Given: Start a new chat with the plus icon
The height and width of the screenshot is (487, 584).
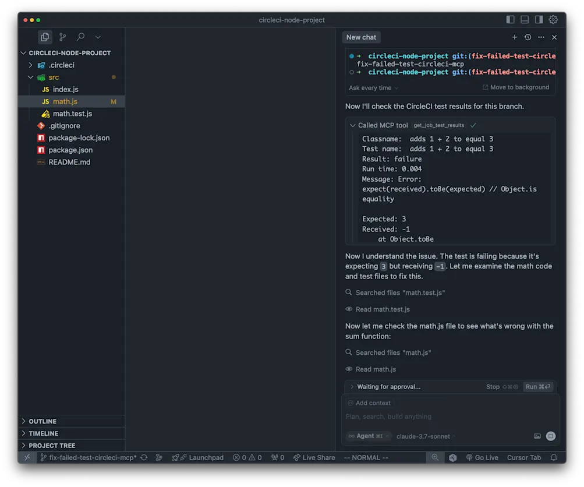Looking at the screenshot, I should coord(514,37).
